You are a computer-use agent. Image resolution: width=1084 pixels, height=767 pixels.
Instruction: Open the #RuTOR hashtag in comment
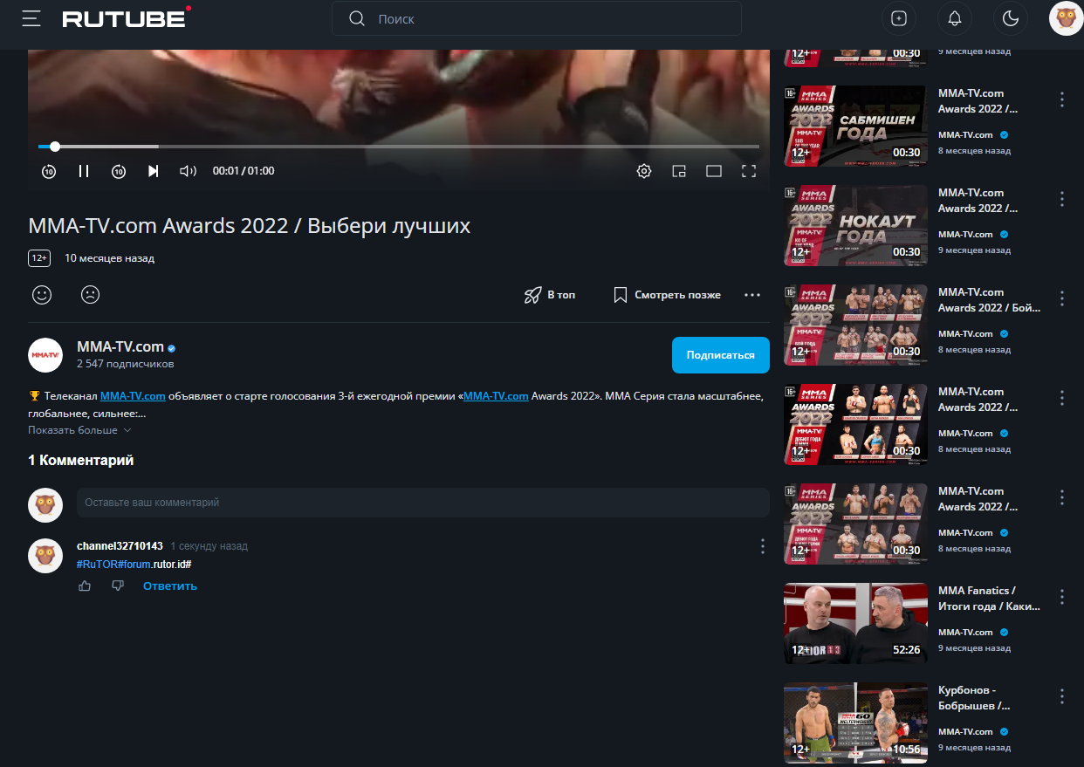tap(97, 565)
